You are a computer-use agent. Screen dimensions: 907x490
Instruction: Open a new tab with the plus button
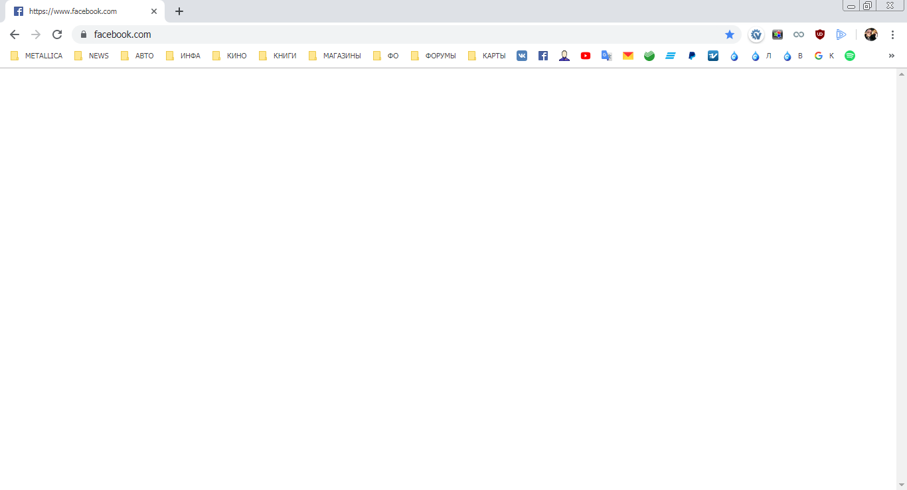179,11
